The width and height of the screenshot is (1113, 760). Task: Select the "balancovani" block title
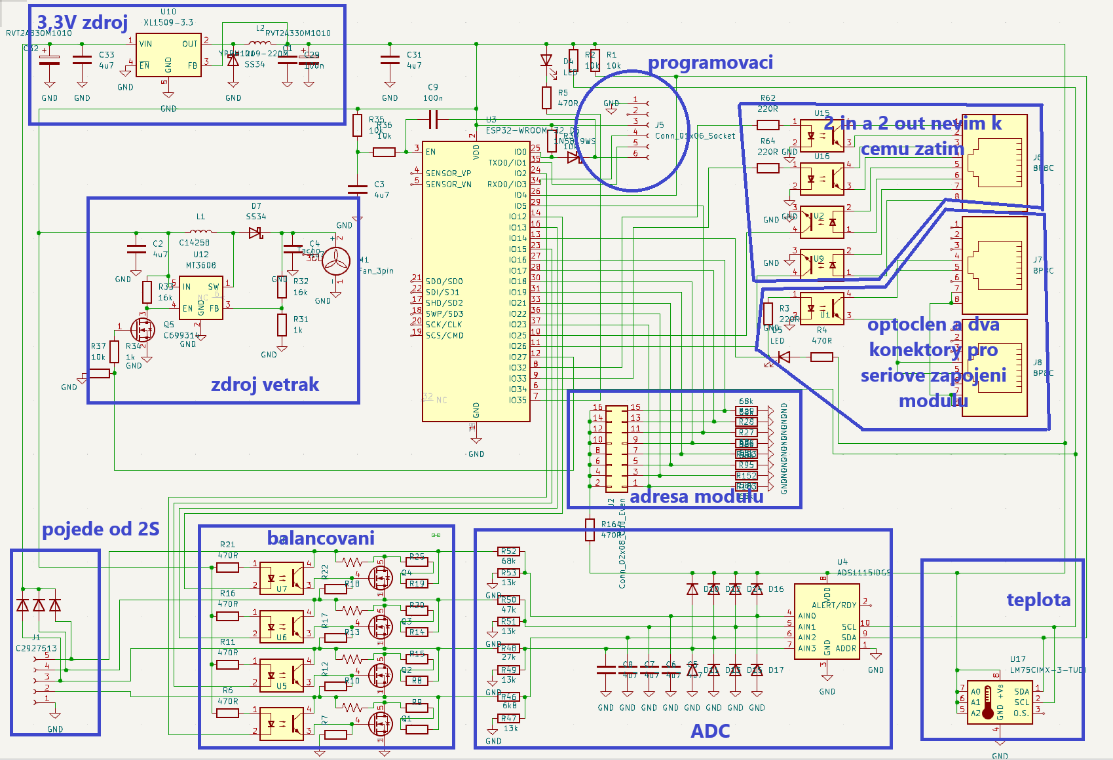321,538
